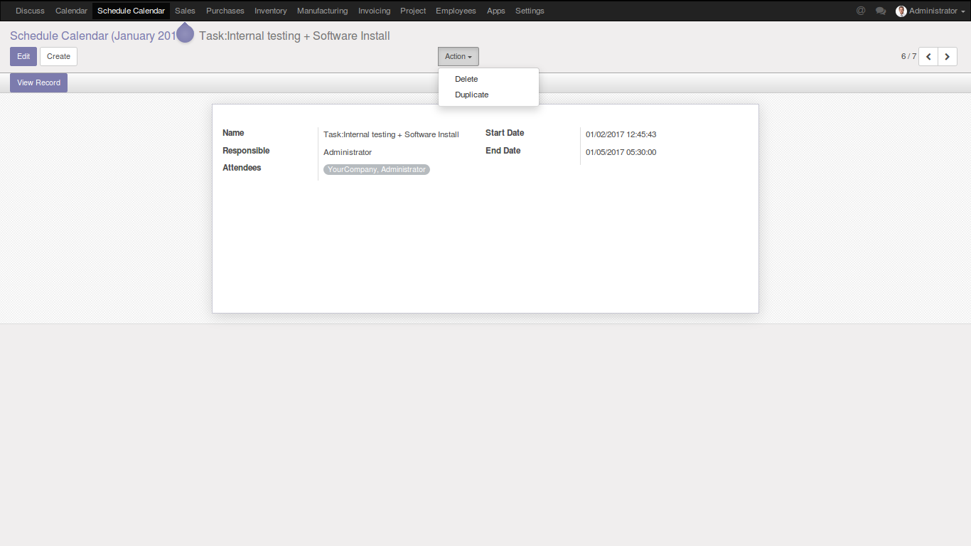The image size is (971, 546).
Task: Click the end date 01/05/2017 05:30:00
Action: click(621, 152)
